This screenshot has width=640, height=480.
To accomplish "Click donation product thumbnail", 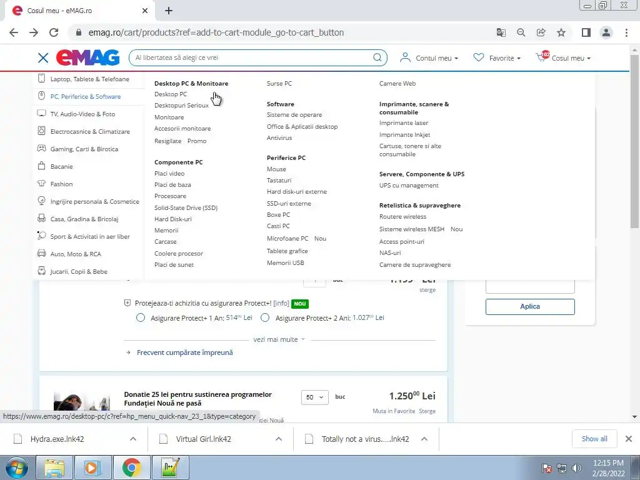I will (x=82, y=402).
